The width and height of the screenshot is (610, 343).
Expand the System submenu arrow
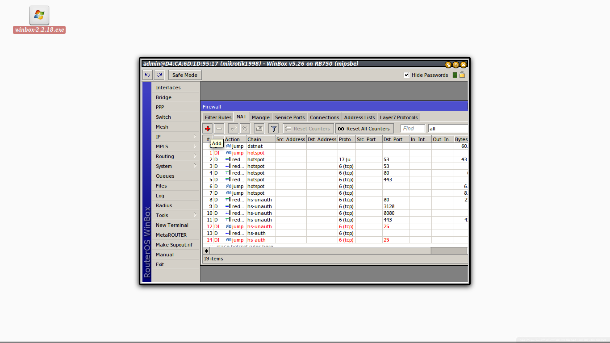point(195,165)
